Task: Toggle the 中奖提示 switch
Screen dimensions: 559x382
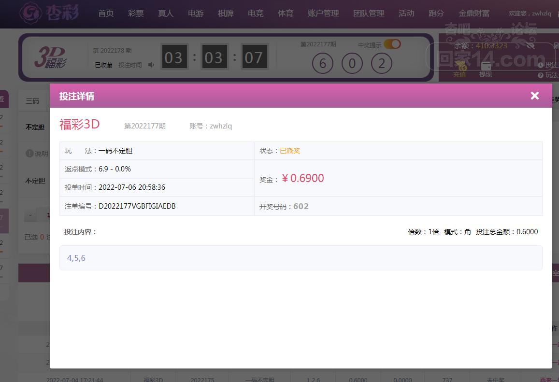Action: (392, 44)
